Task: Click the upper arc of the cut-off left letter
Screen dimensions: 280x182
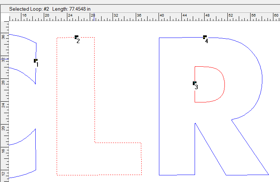Action: pyautogui.click(x=22, y=36)
